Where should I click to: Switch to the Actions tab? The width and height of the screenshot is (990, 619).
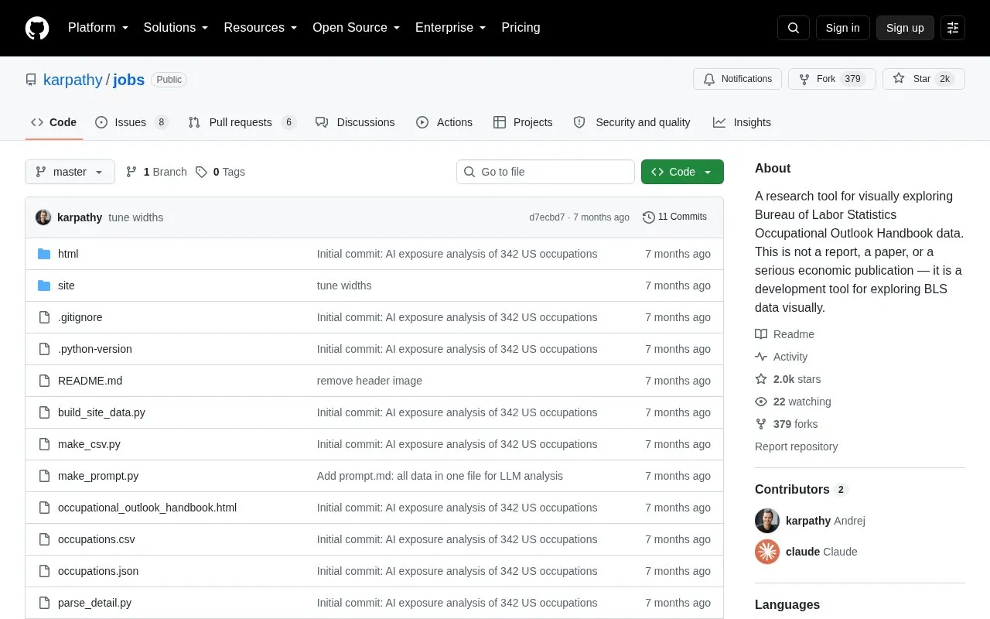444,122
